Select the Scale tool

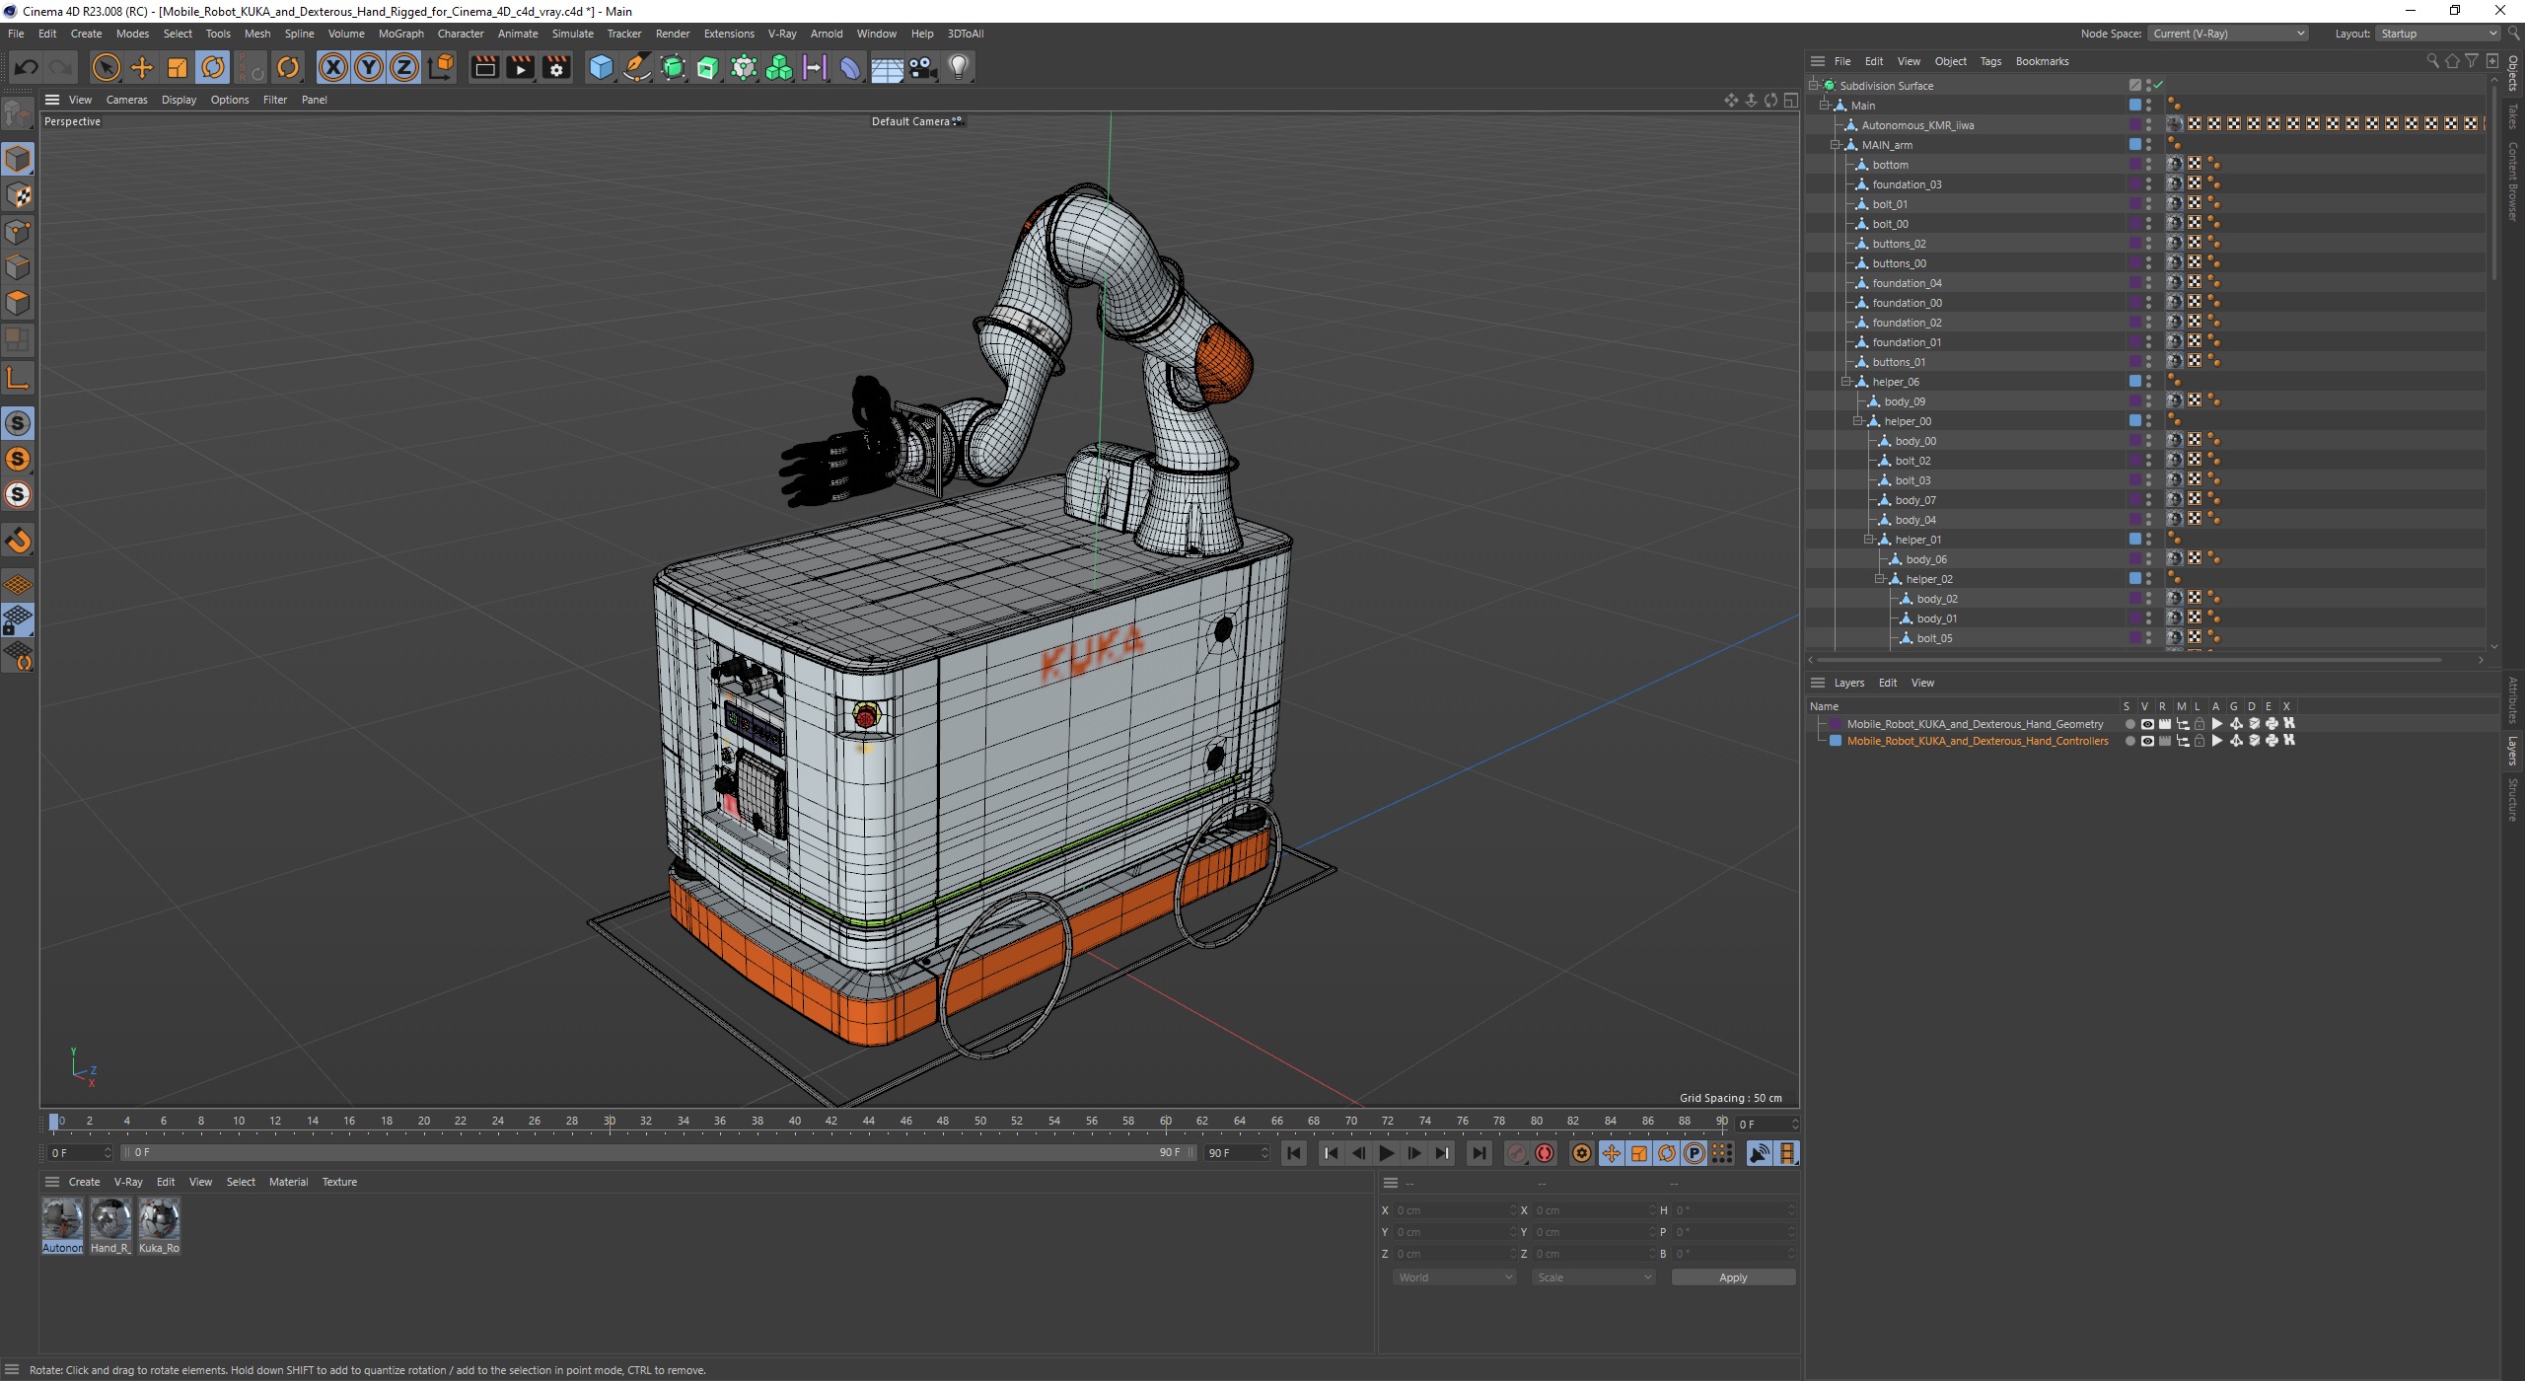[x=178, y=67]
